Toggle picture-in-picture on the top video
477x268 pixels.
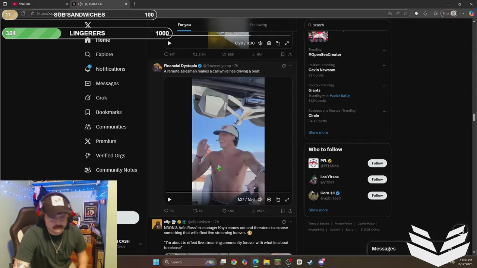click(278, 43)
